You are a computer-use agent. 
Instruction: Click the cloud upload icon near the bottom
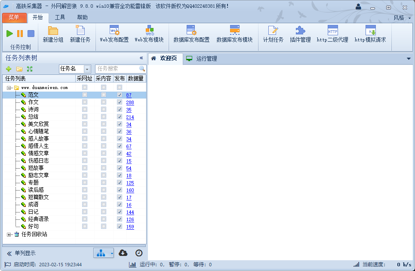point(123,253)
